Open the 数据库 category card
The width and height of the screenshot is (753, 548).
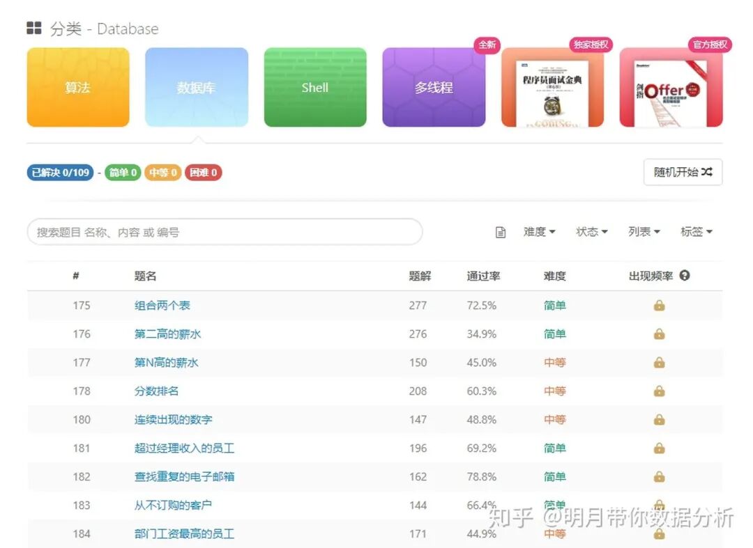click(197, 87)
